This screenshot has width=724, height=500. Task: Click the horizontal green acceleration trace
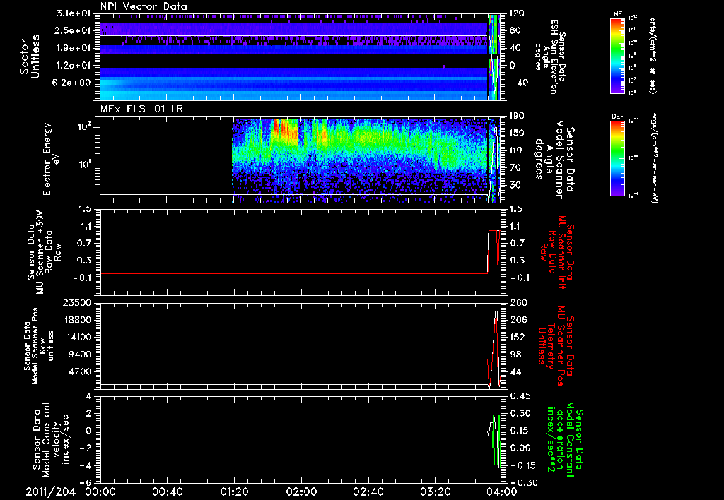[296, 448]
